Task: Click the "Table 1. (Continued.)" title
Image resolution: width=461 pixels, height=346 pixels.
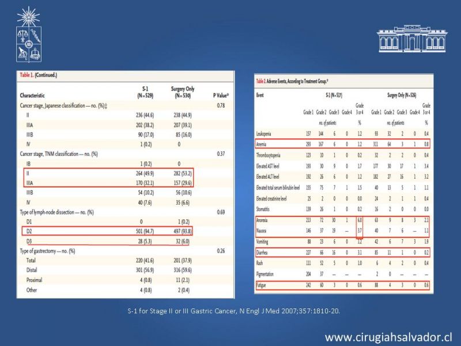Action: click(39, 75)
